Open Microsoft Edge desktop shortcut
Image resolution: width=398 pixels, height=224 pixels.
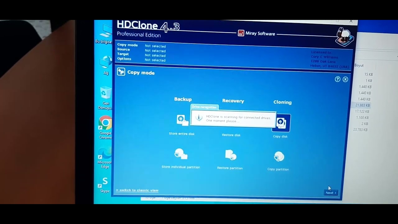(x=105, y=154)
